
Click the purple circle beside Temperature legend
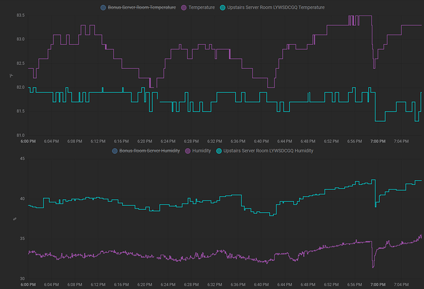click(x=184, y=7)
